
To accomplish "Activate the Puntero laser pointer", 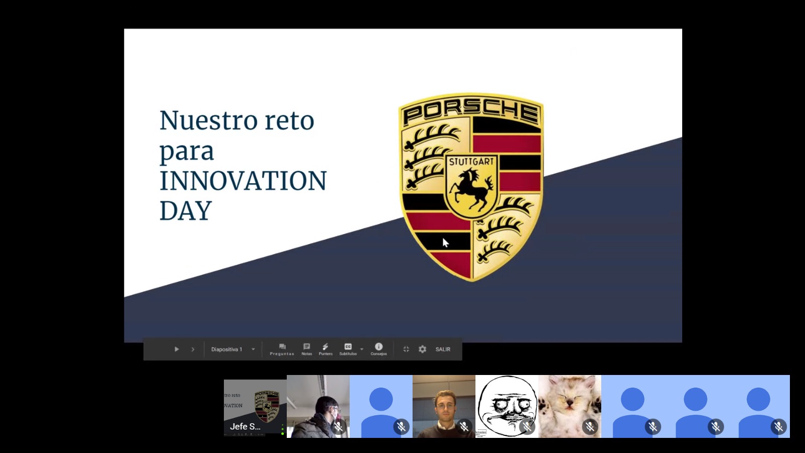I will [x=326, y=349].
